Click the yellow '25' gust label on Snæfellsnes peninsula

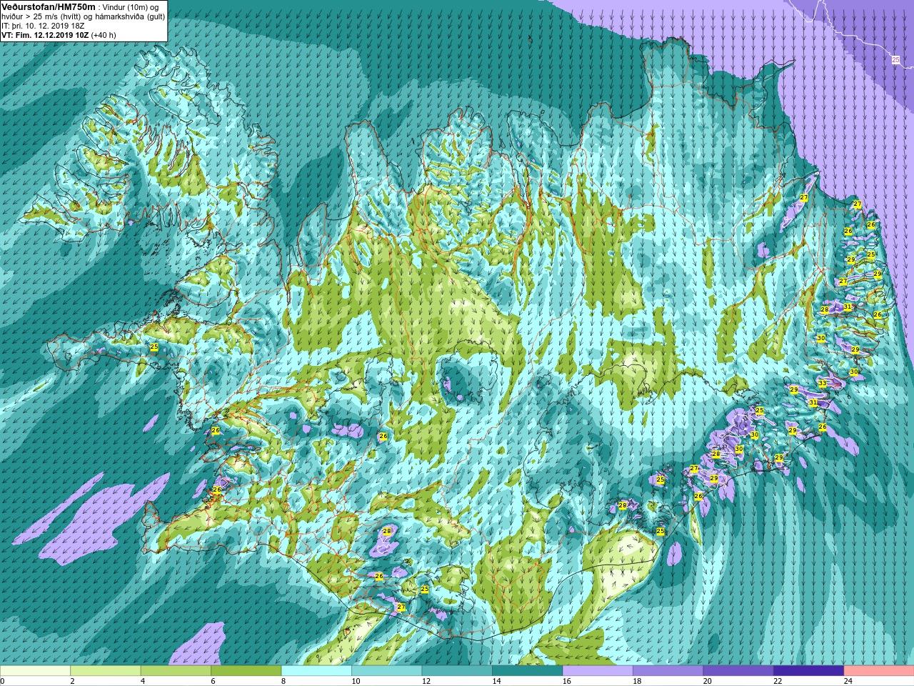tap(154, 347)
